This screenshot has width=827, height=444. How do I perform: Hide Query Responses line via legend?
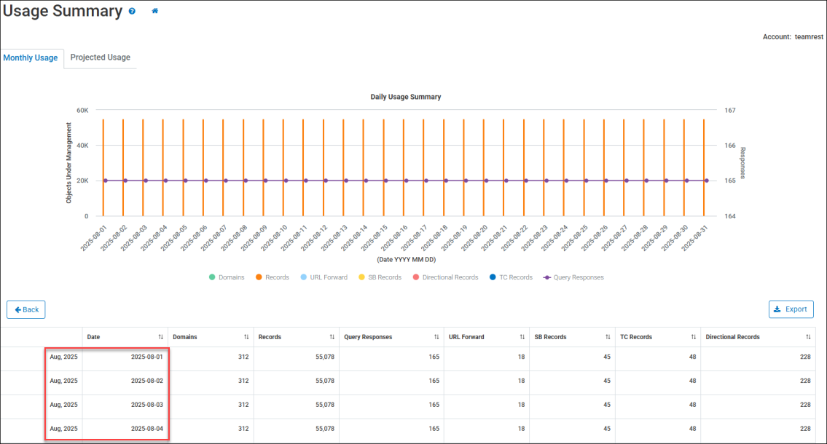point(573,277)
